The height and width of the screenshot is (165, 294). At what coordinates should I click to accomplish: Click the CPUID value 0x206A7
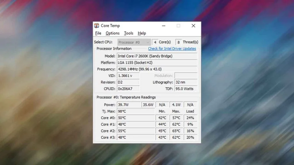[x=128, y=89]
